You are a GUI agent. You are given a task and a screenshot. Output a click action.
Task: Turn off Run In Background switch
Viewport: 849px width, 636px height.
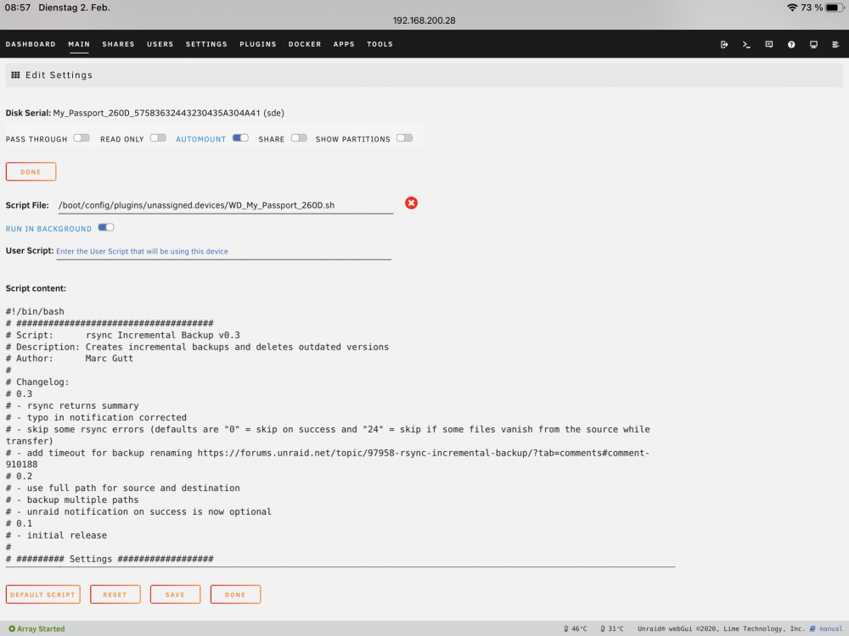coord(106,227)
